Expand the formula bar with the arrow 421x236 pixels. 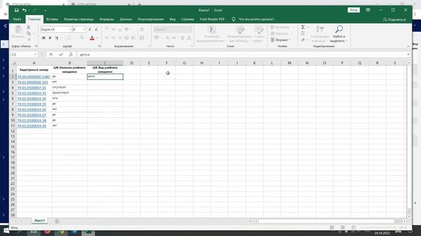coord(409,54)
